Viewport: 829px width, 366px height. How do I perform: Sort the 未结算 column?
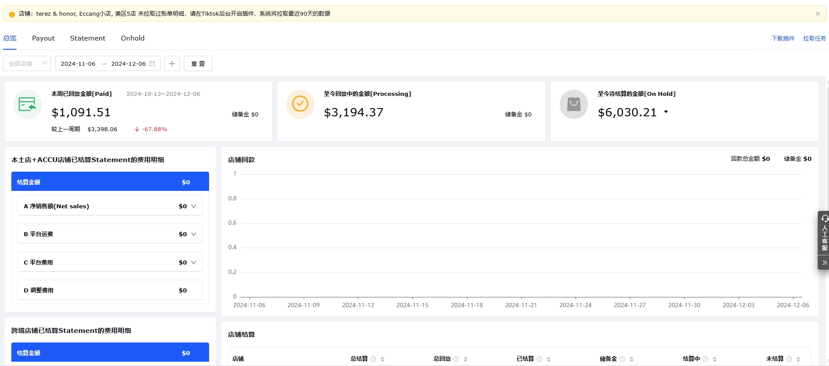pyautogui.click(x=798, y=359)
